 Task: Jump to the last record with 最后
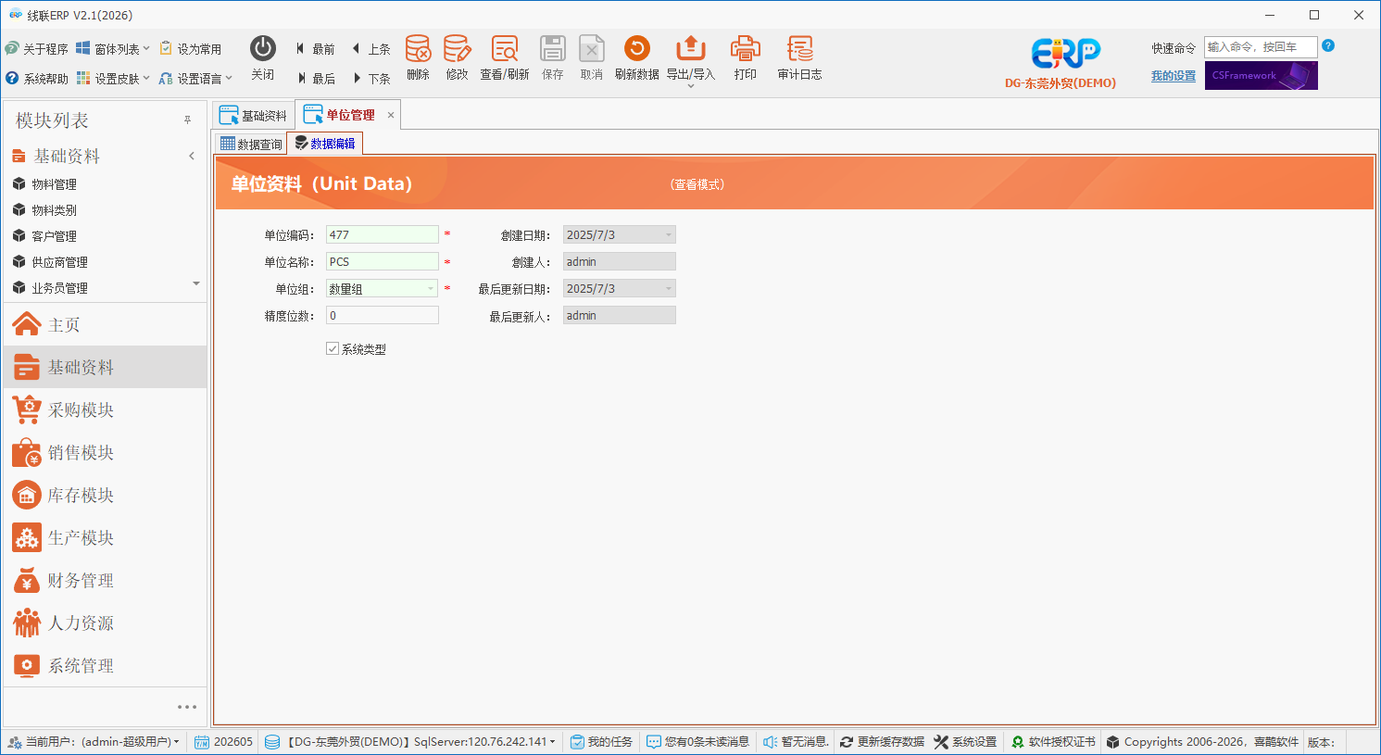click(x=316, y=79)
